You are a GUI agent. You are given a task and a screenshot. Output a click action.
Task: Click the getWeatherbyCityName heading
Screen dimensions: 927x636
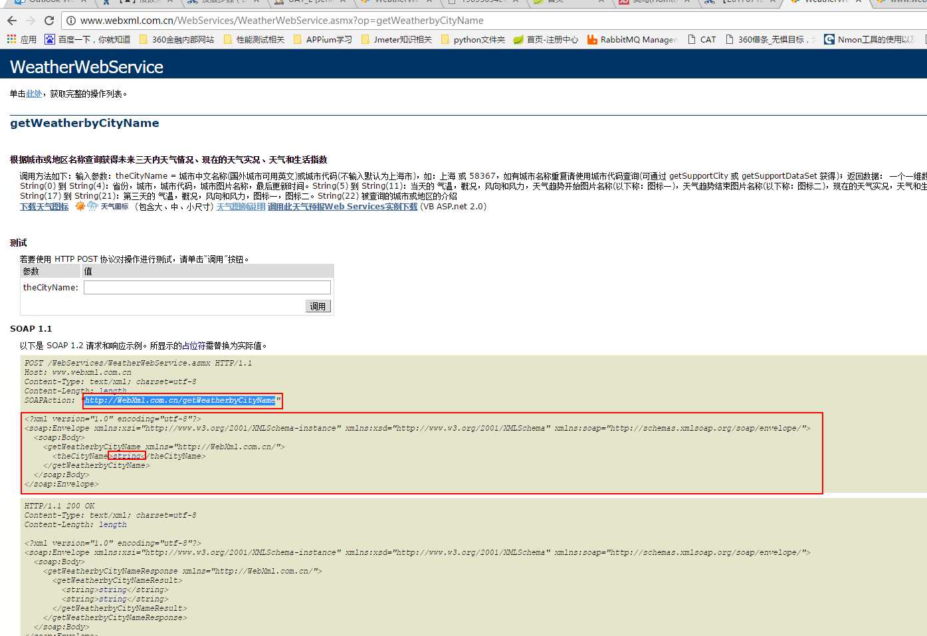coord(84,123)
